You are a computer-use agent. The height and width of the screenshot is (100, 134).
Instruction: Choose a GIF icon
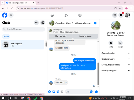(x=62, y=92)
